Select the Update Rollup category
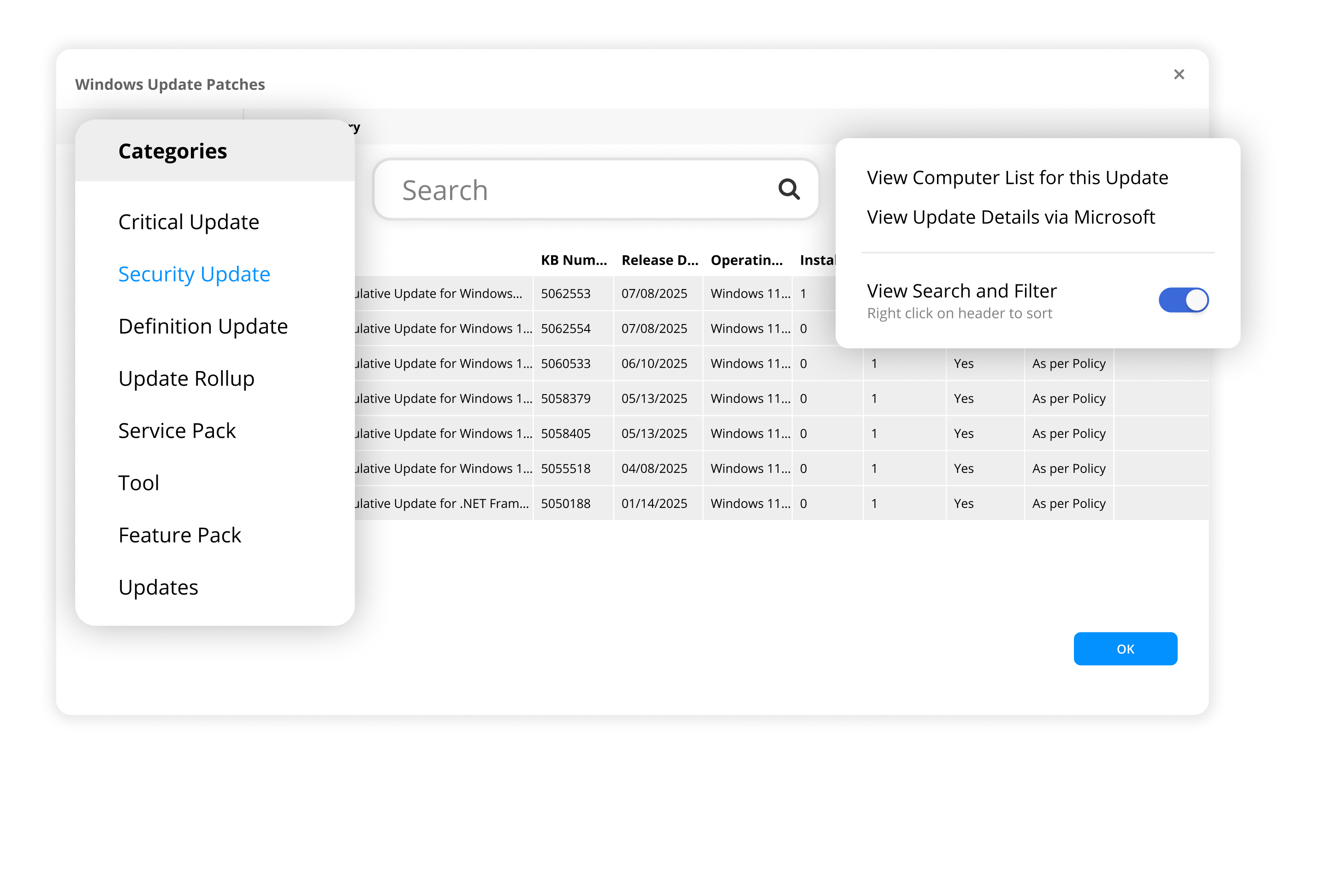1328x885 pixels. pyautogui.click(x=186, y=379)
